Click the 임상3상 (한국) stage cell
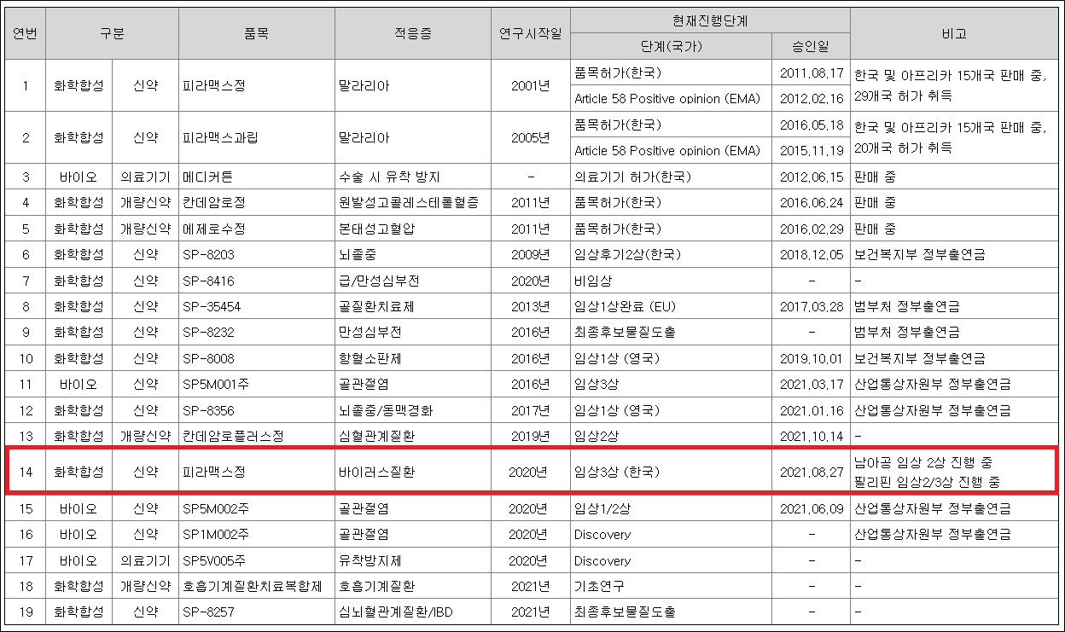The width and height of the screenshot is (1065, 632). (x=671, y=471)
